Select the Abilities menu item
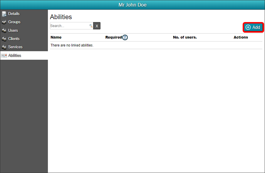 (x=24, y=55)
